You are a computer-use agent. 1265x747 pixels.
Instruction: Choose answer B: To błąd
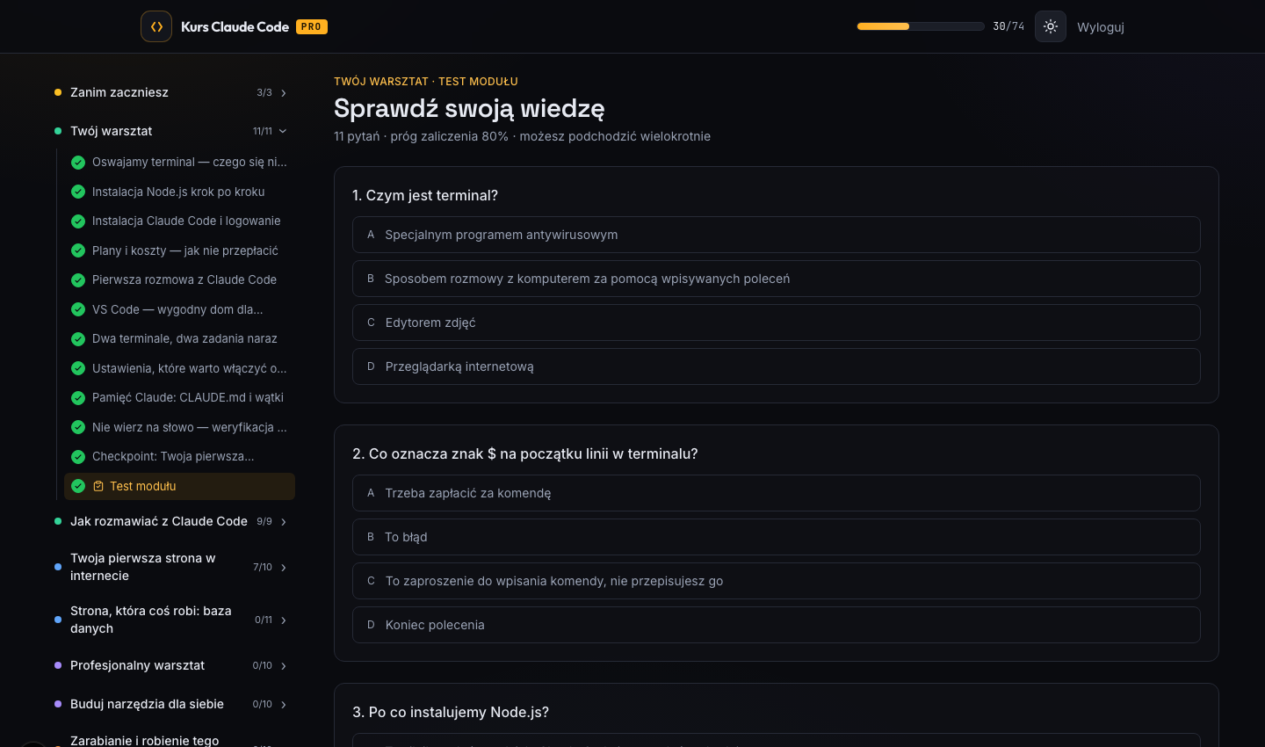(777, 537)
